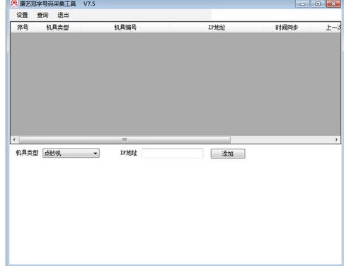344x266 pixels.
Task: Click the partially visible 上一次 column header
Action: pyautogui.click(x=333, y=28)
